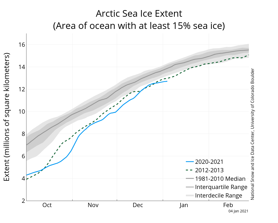Click the Arctic Sea Ice Extent title
Image resolution: width=278 pixels, height=223 pixels.
click(x=139, y=14)
